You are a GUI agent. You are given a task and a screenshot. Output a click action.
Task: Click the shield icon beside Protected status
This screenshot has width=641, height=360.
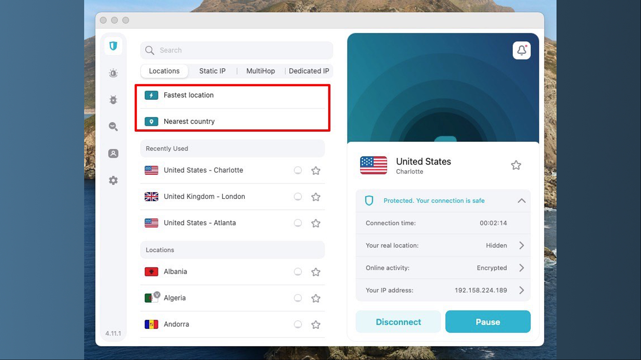(369, 201)
